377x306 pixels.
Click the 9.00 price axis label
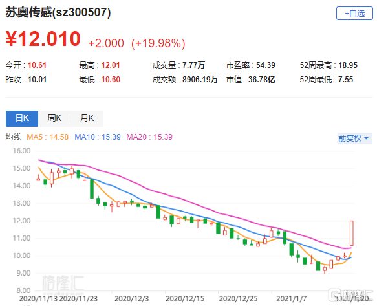pos(23,273)
